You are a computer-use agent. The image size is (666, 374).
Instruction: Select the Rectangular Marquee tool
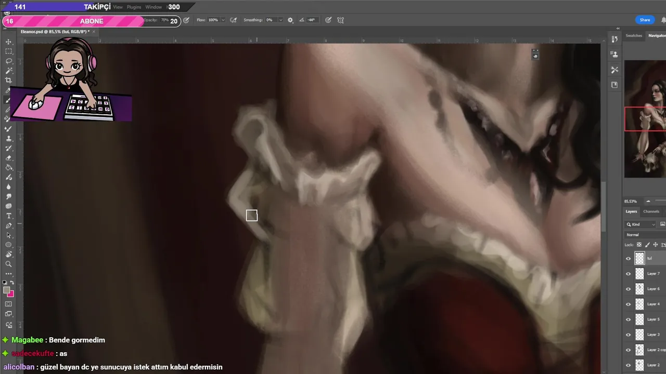[x=8, y=51]
